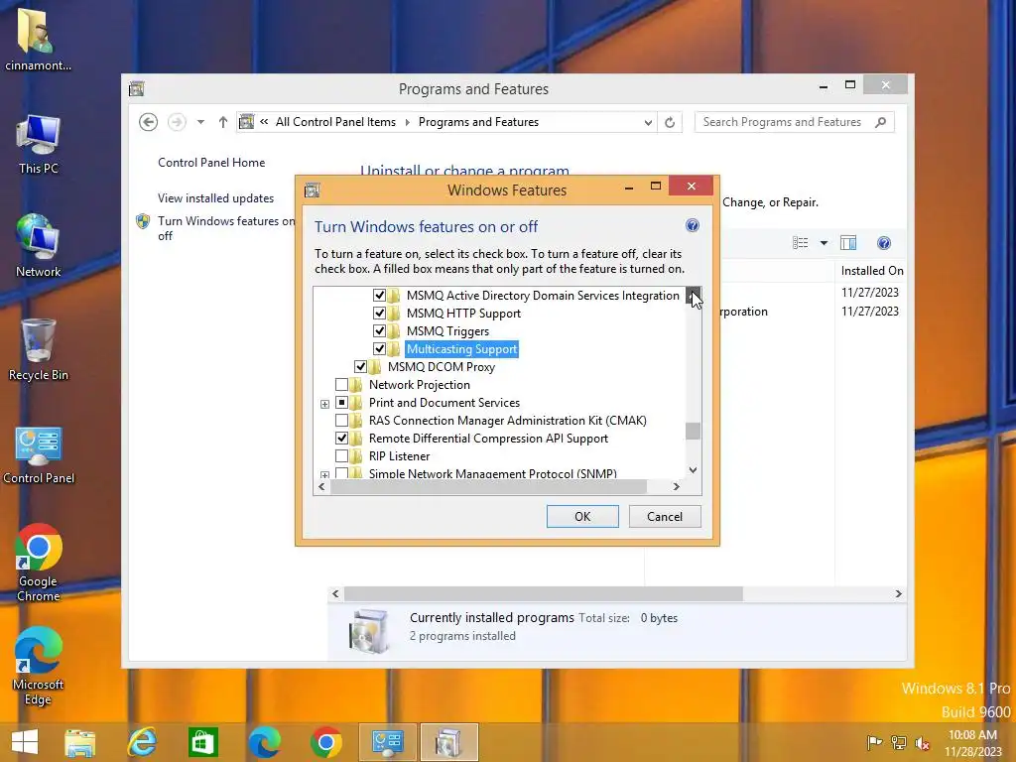This screenshot has height=762, width=1016.
Task: Open the Start menu
Action: point(24,742)
